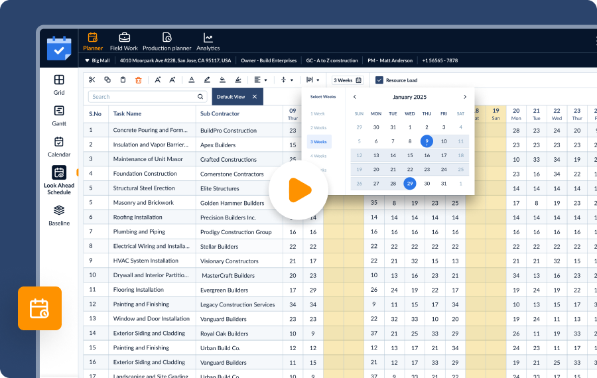Click the border color pen icon

pos(238,80)
